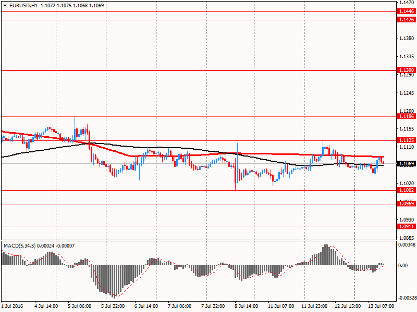Select the 1.0885 price axis value
The image size is (417, 312).
click(407, 238)
